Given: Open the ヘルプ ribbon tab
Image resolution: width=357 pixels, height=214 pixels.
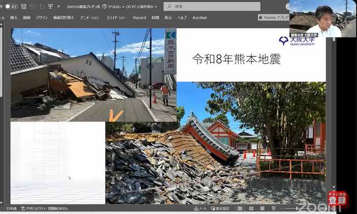Looking at the screenshot, I should point(182,17).
